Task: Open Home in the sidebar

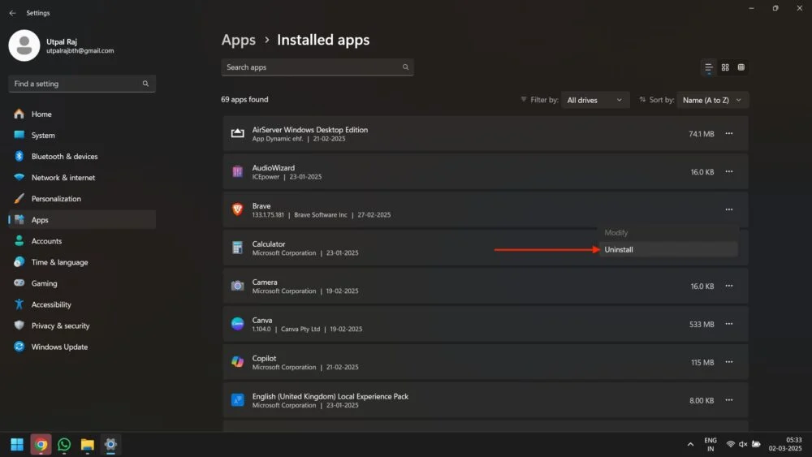Action: tap(82, 114)
